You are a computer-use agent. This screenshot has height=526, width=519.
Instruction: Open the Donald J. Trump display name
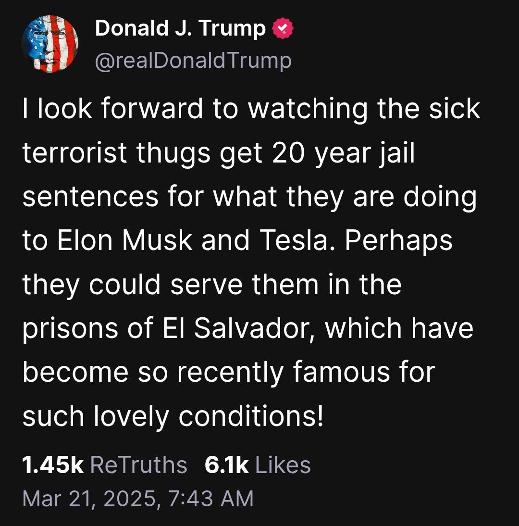[x=180, y=29]
